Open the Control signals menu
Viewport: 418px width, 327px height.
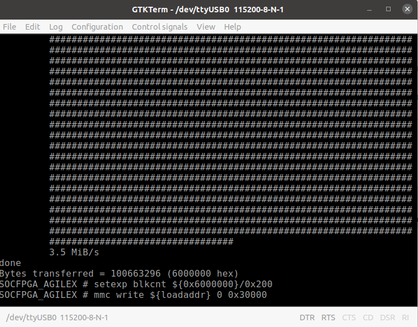coord(159,27)
